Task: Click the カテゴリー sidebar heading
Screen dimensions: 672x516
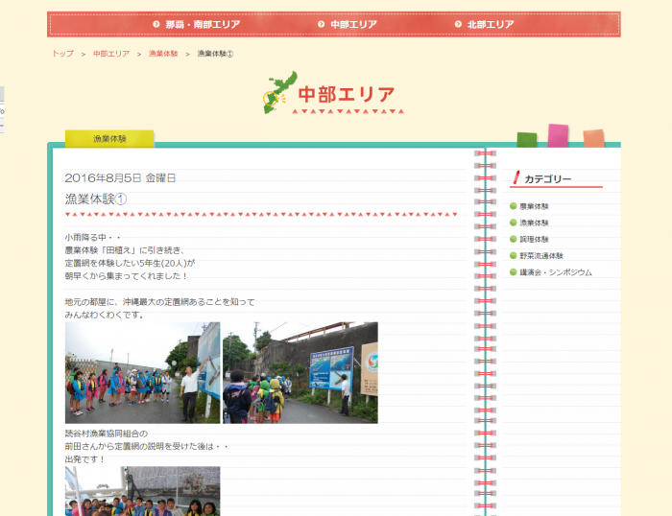Action: (x=548, y=179)
